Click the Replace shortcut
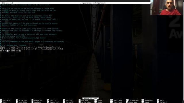184x103 pixels. [36, 102]
